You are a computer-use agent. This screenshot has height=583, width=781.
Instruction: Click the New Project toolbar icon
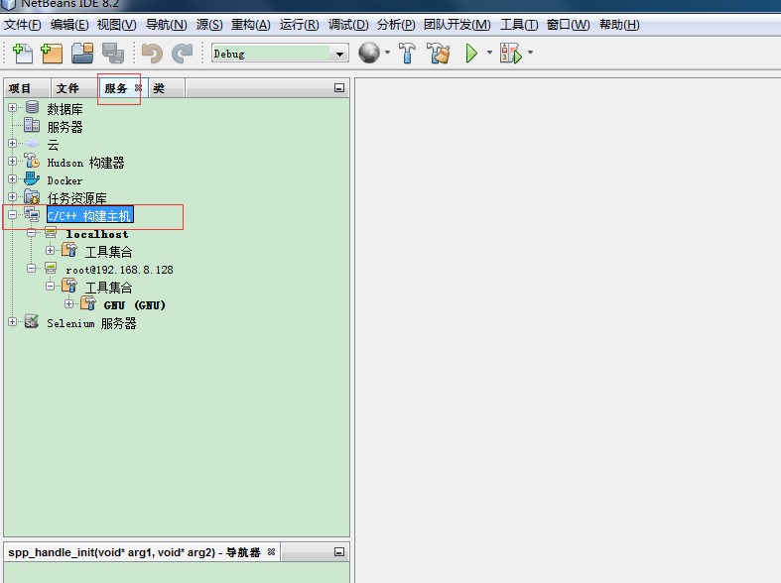click(x=52, y=54)
